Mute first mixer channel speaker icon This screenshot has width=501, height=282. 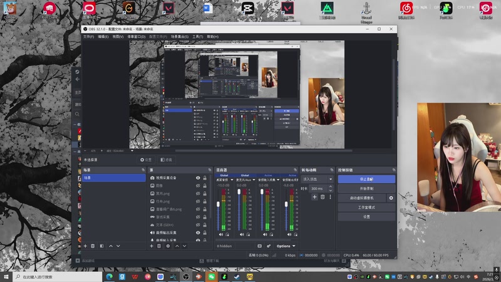[x=220, y=234]
